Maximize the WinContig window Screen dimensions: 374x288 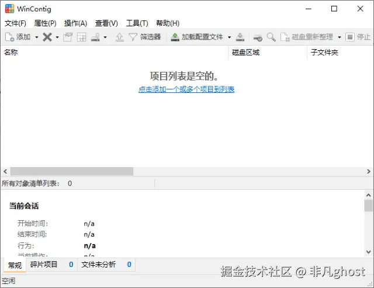[334, 9]
